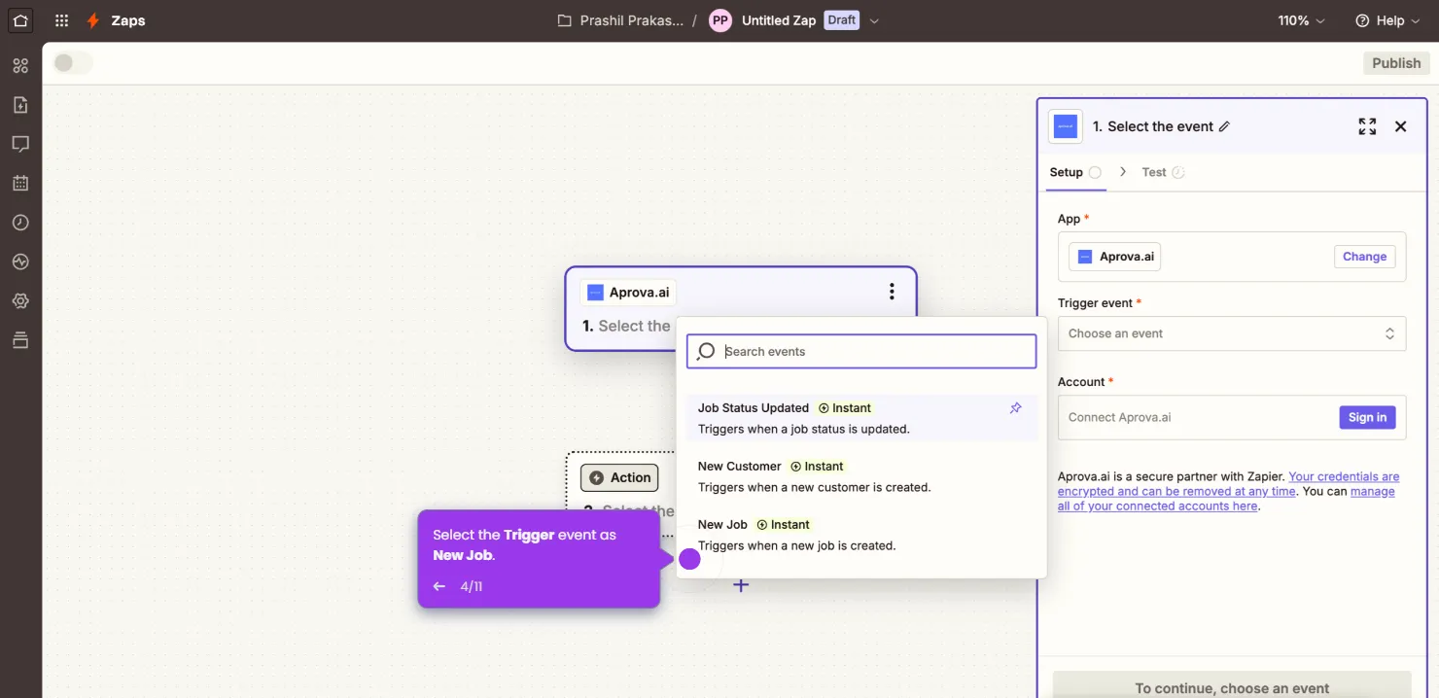Expand the event panel to fullscreen
The height and width of the screenshot is (698, 1439).
point(1366,125)
